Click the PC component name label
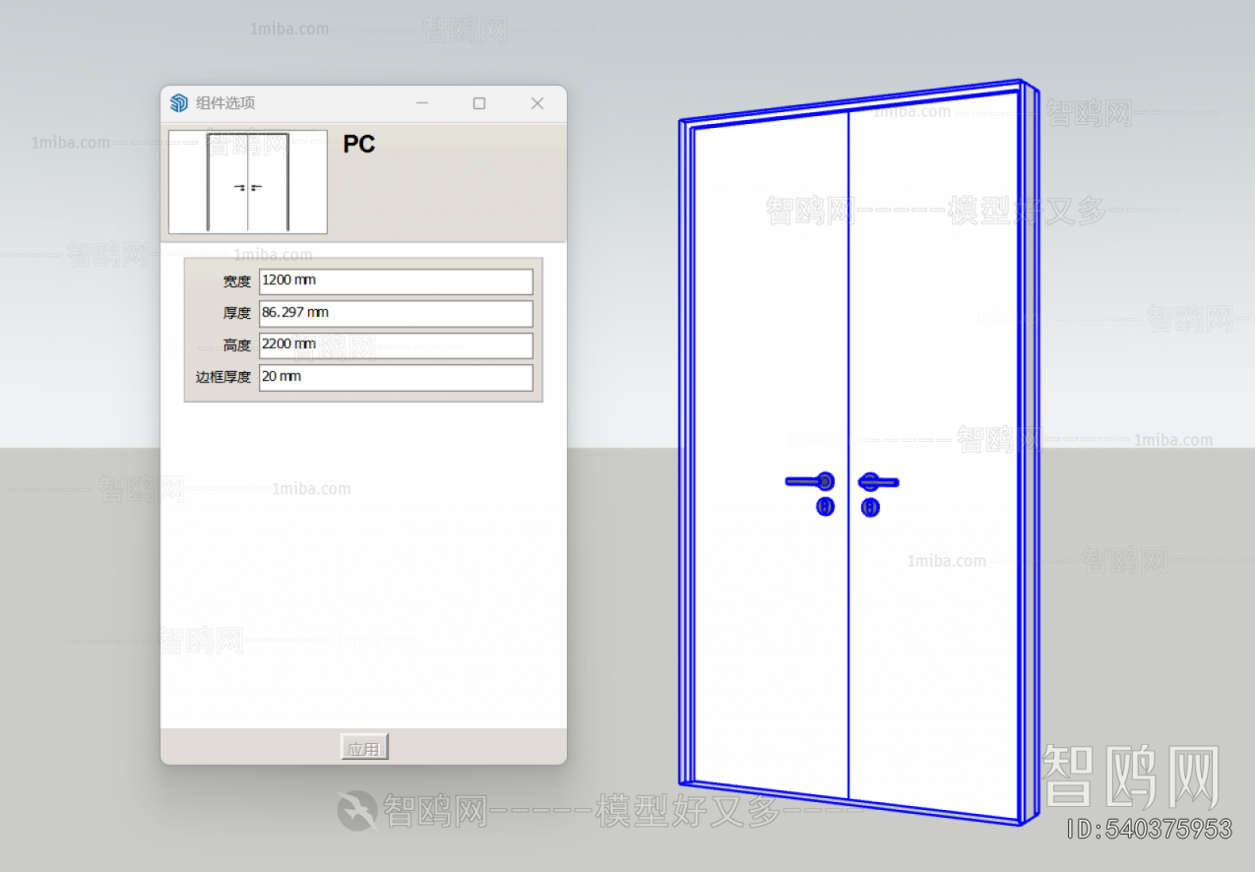The width and height of the screenshot is (1255, 872). [x=358, y=144]
